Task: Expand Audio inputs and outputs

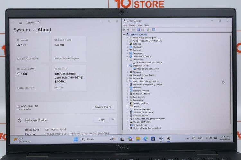Action: [127, 38]
